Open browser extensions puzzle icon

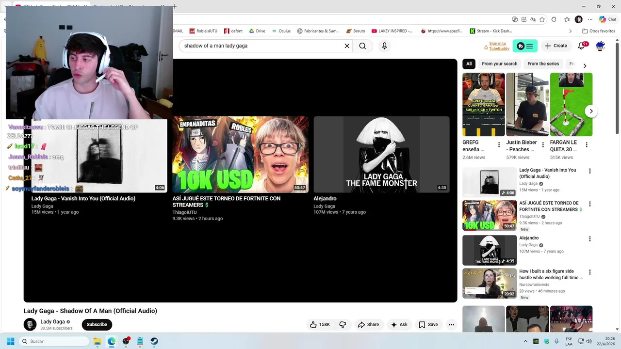click(554, 19)
